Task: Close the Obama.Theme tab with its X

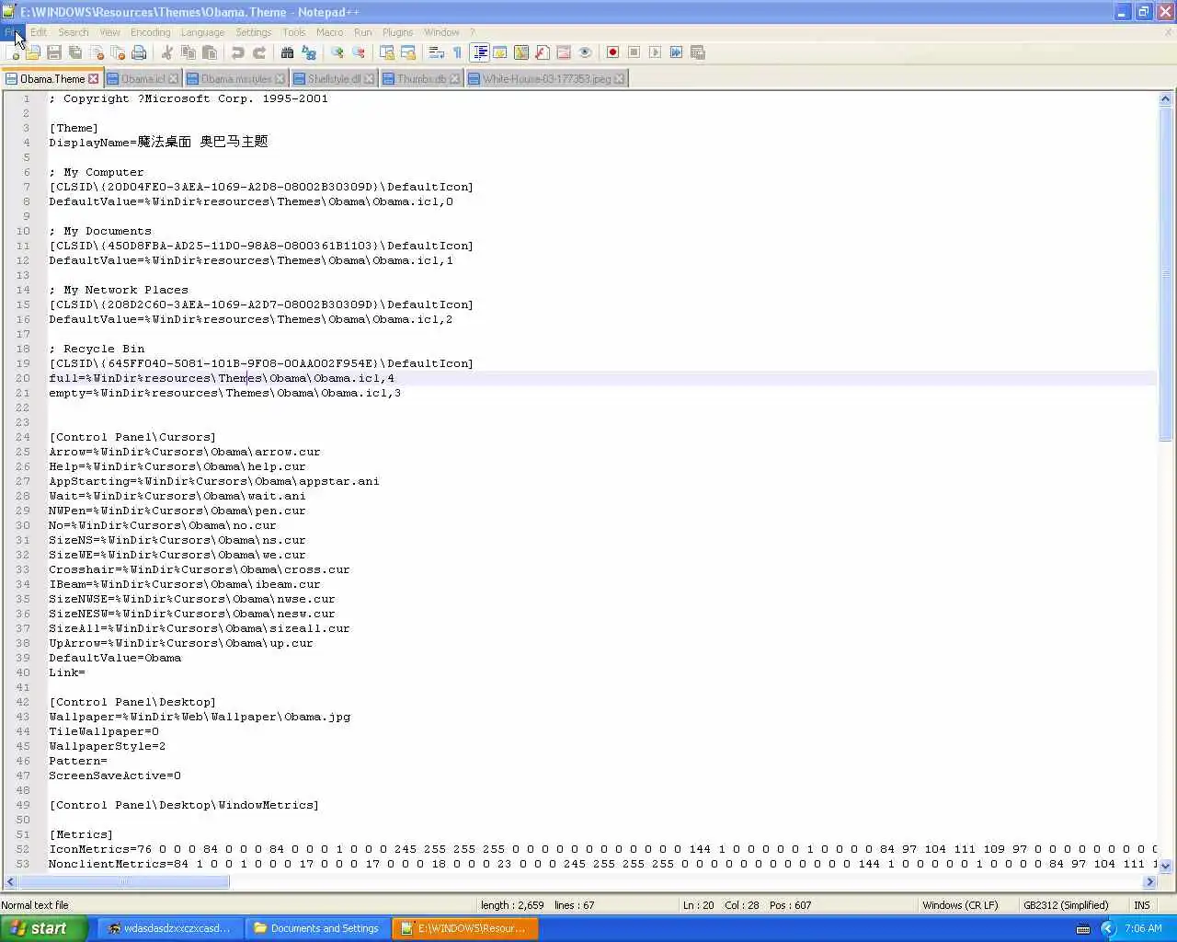Action: coord(94,79)
